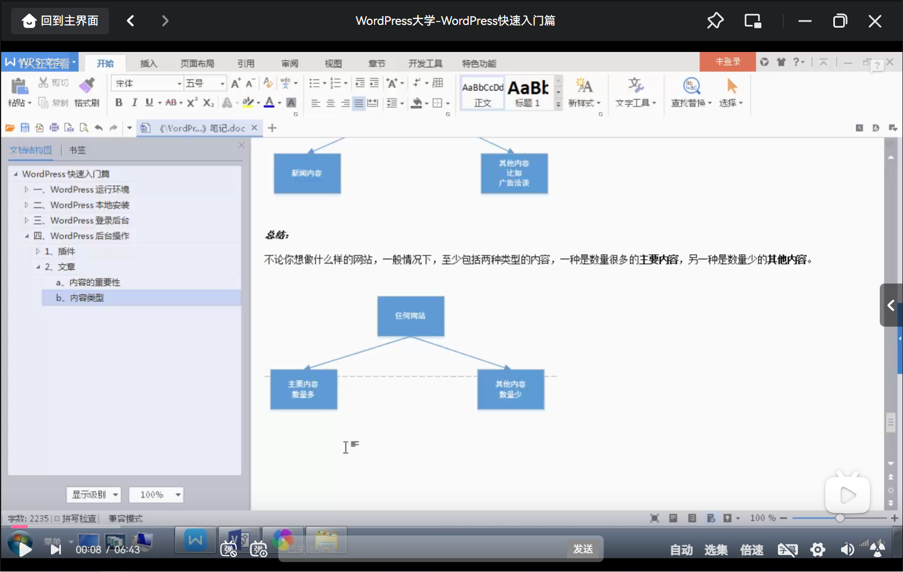Open the 显示级别 dropdown
The image size is (903, 572).
pyautogui.click(x=94, y=495)
